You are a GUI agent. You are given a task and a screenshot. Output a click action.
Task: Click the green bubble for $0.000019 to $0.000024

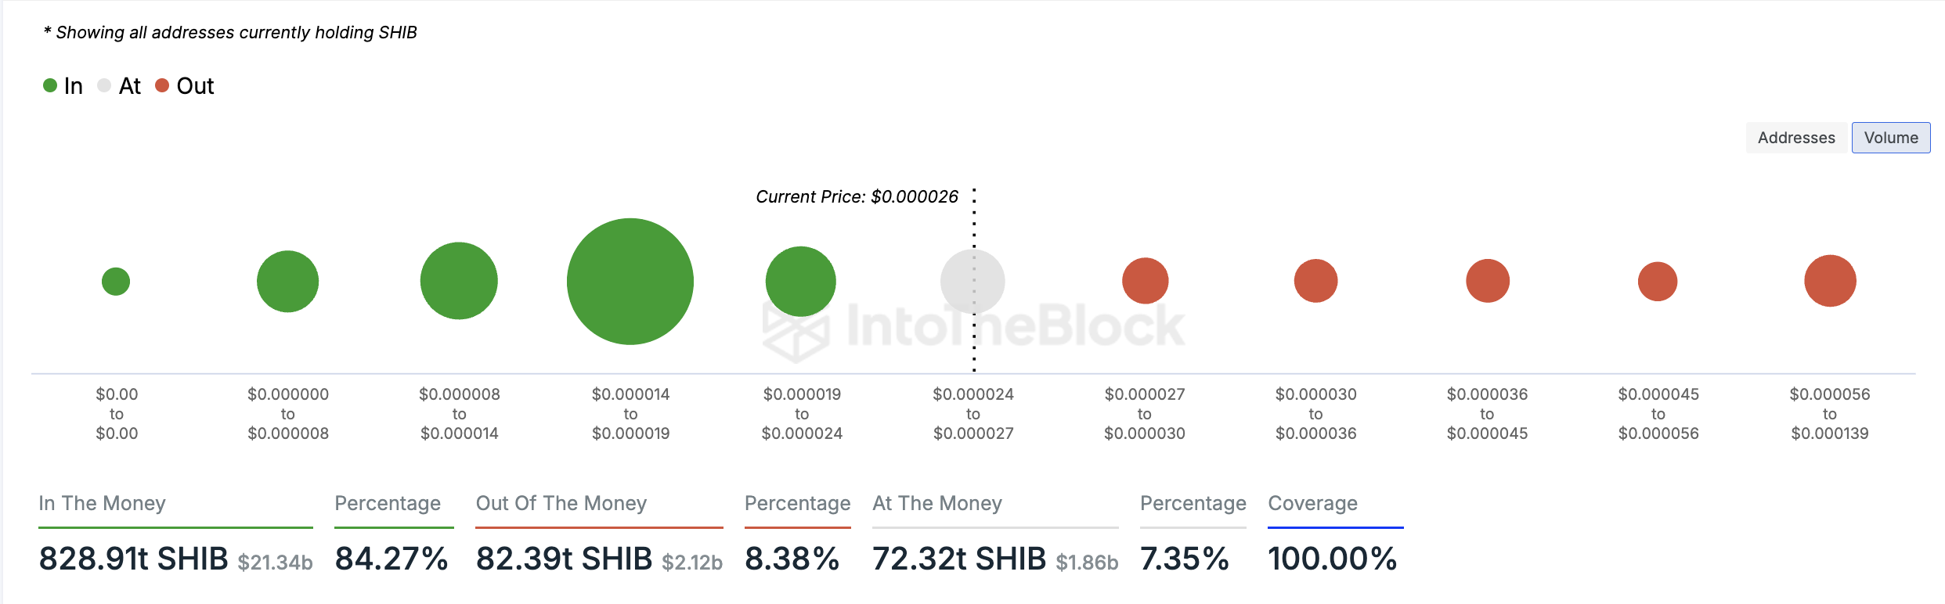[x=800, y=282]
